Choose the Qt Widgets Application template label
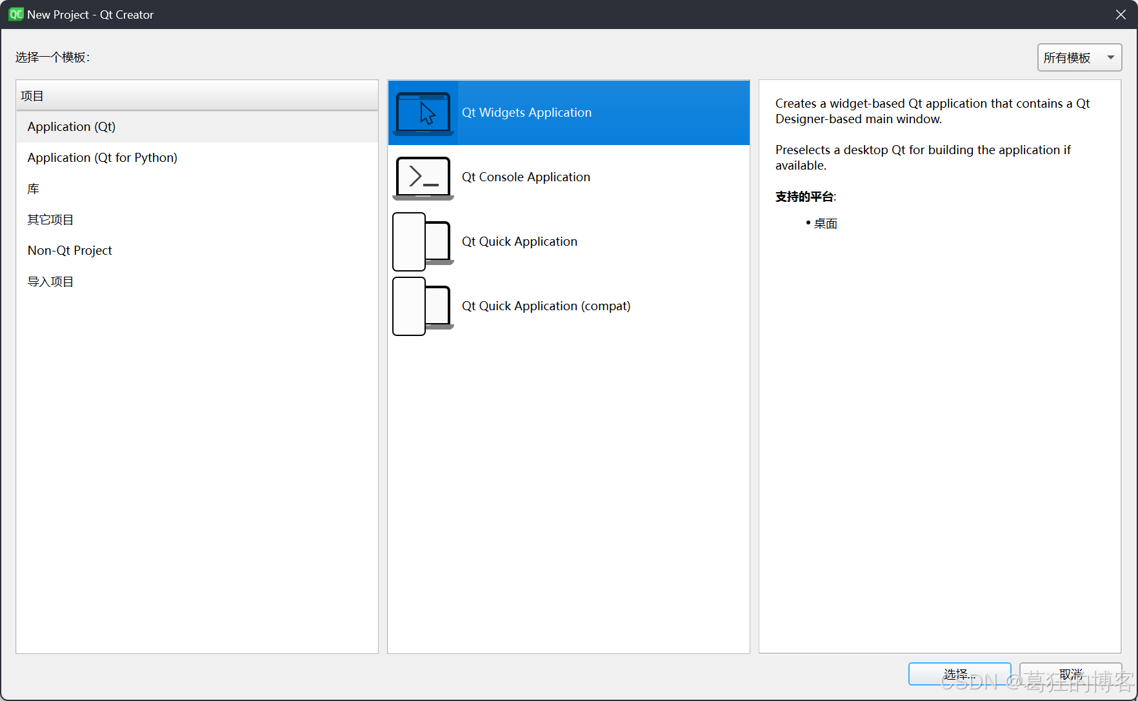The height and width of the screenshot is (701, 1138). (x=526, y=113)
